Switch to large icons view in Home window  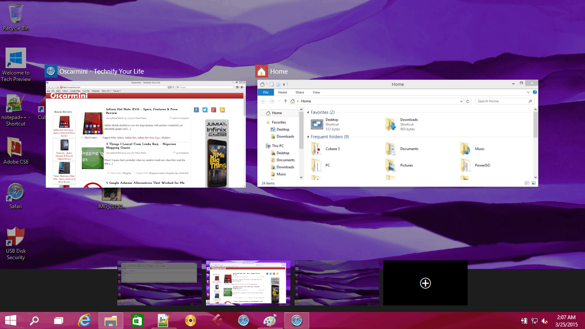click(x=534, y=183)
